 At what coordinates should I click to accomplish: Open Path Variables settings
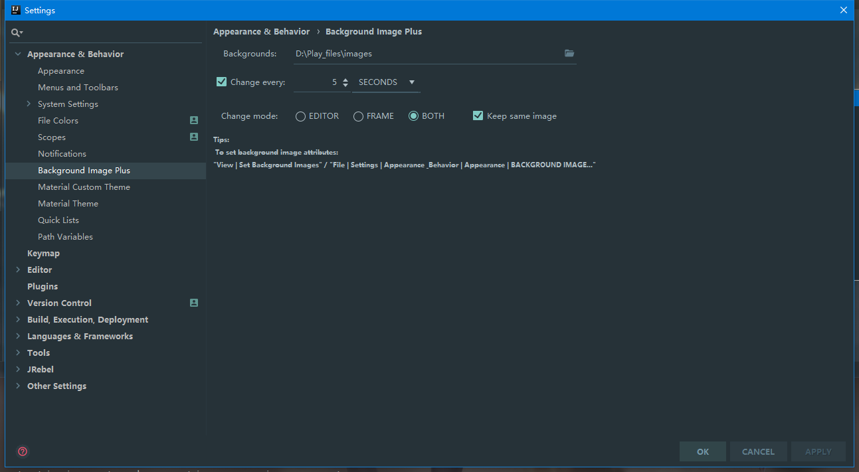65,237
